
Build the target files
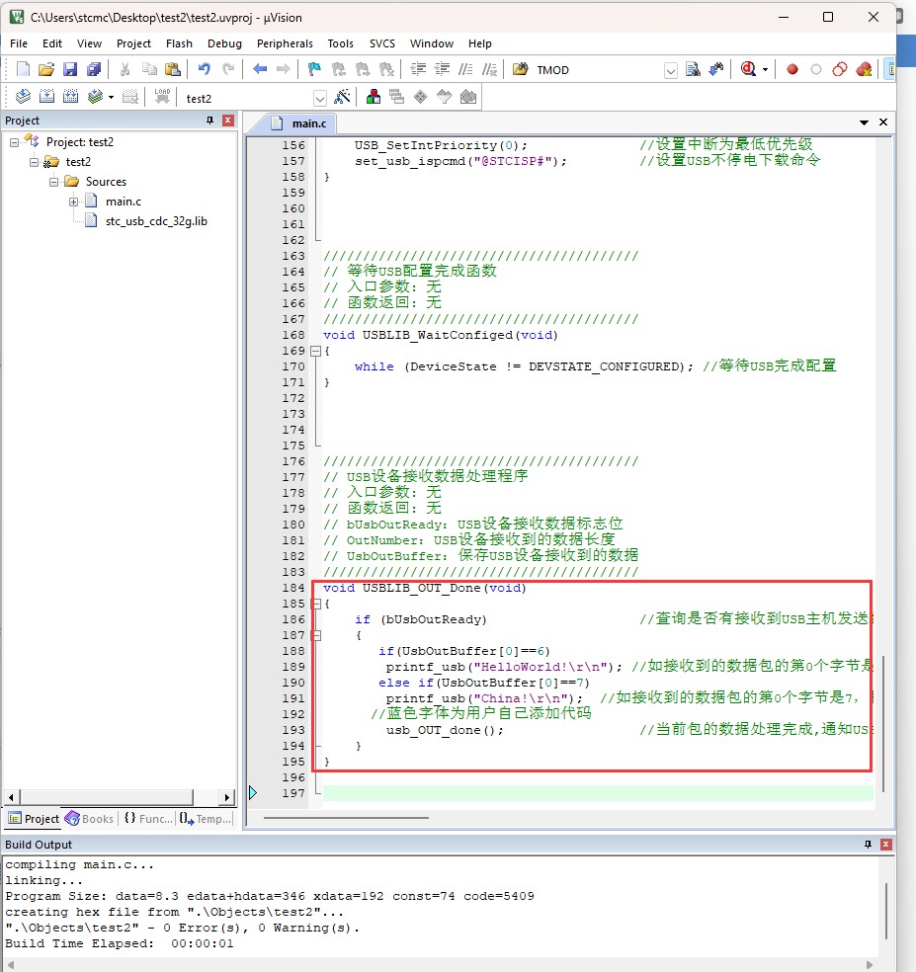[x=46, y=97]
